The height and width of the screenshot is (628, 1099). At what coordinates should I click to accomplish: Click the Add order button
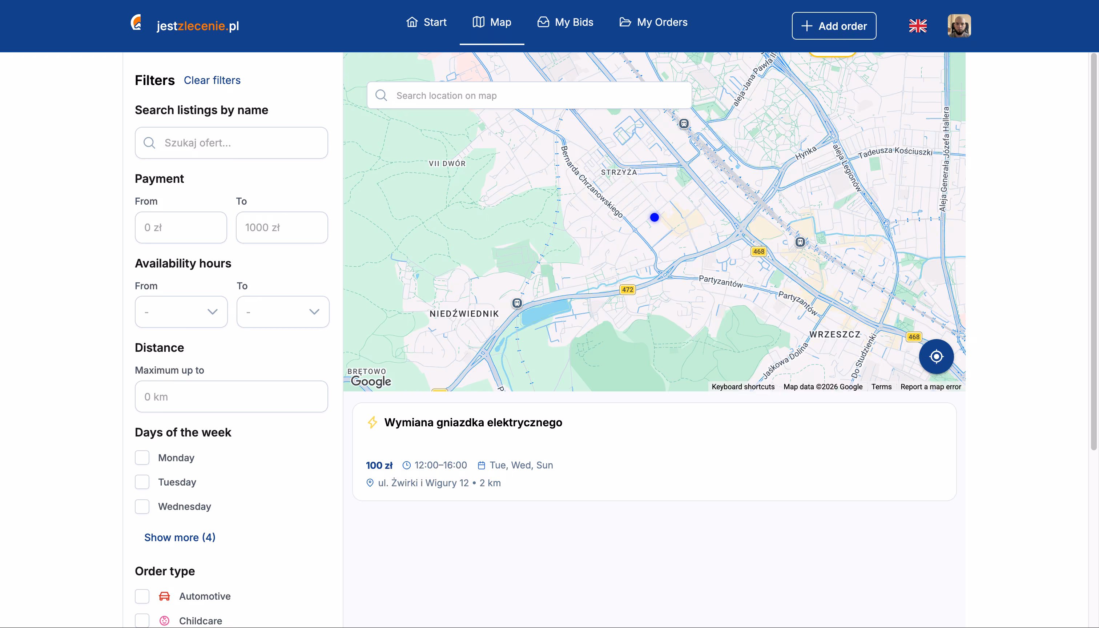click(834, 26)
